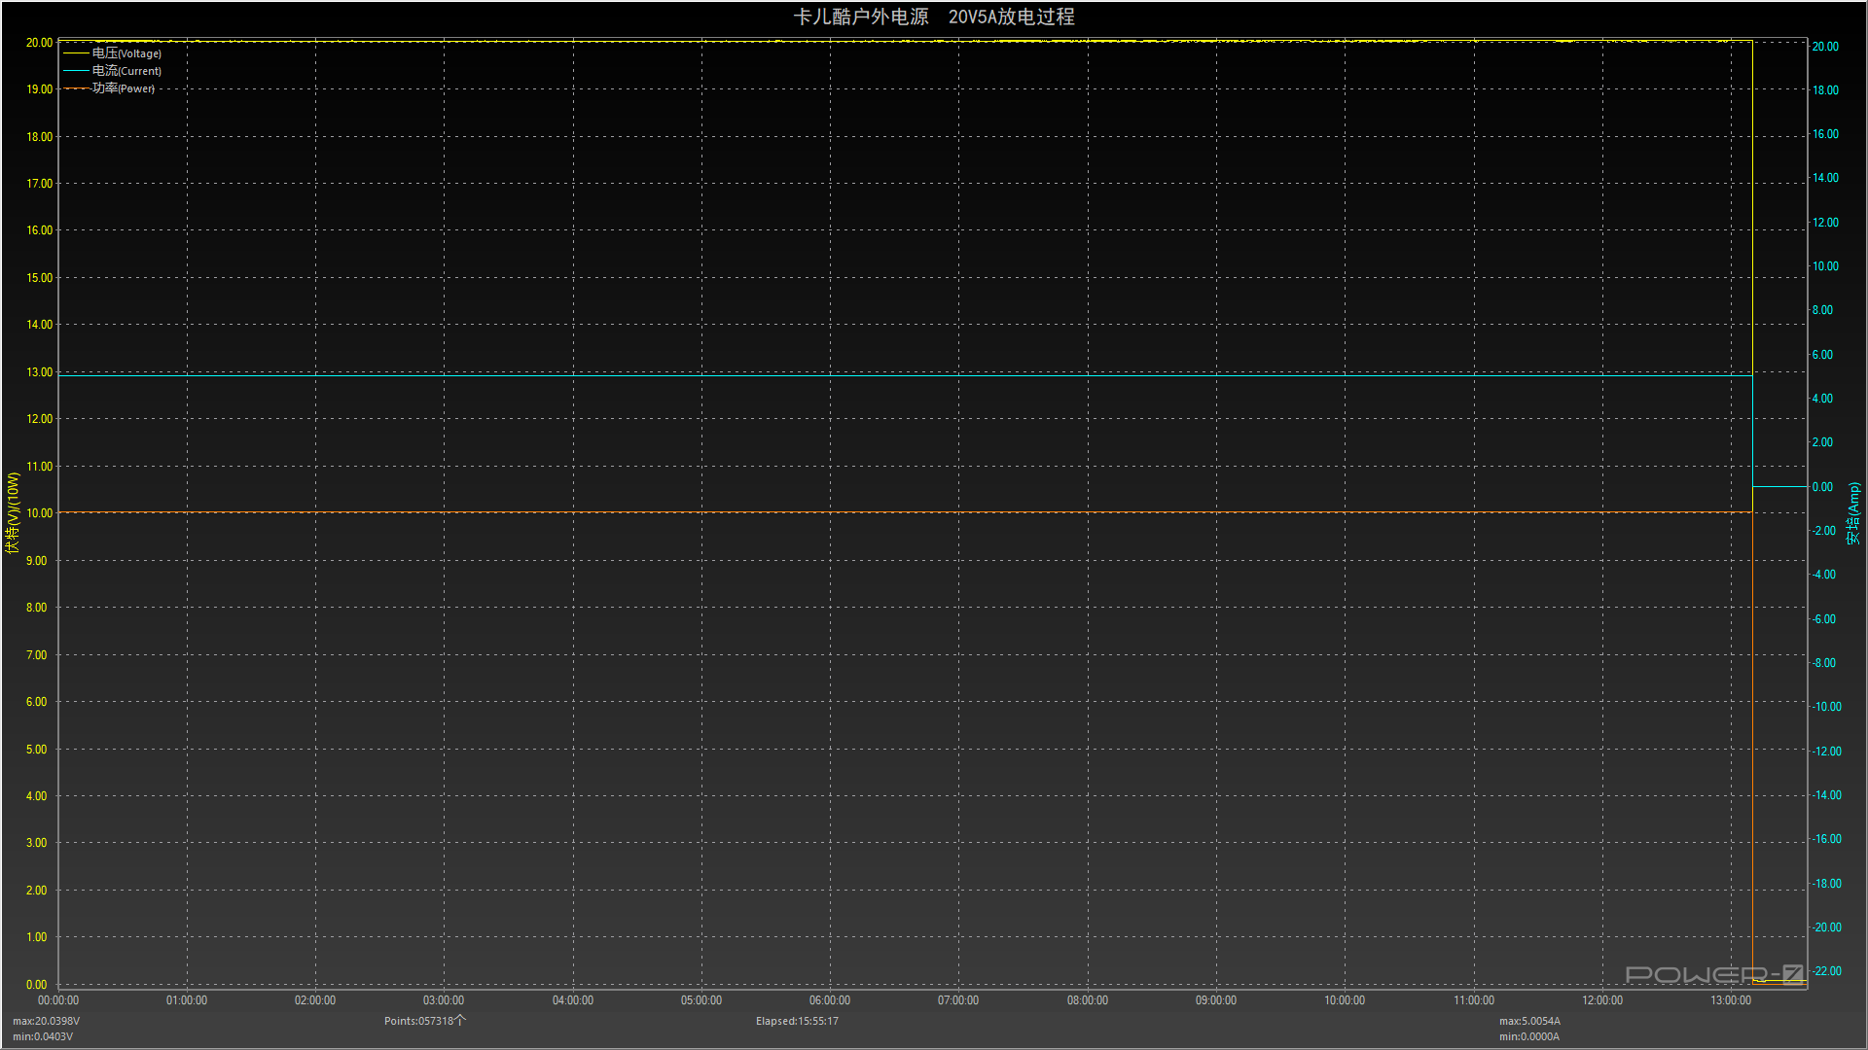Click the -16.00 right axis tick label
The height and width of the screenshot is (1050, 1868).
(x=1827, y=839)
